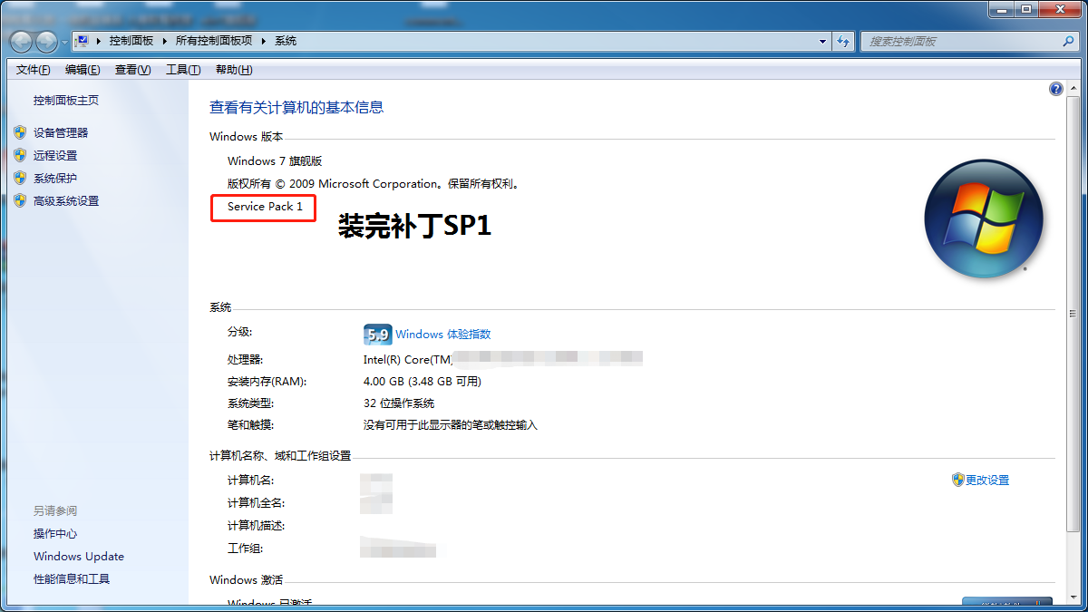Open the 编辑(E) menu
This screenshot has height=612, width=1088.
click(83, 70)
